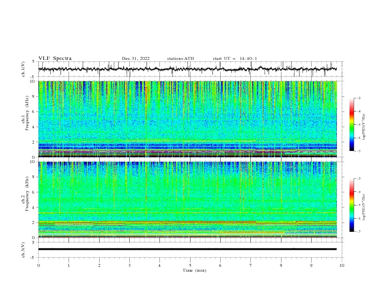Click the ch.2 color bar log(PSD) label
The image size is (385, 298).
coord(364,207)
